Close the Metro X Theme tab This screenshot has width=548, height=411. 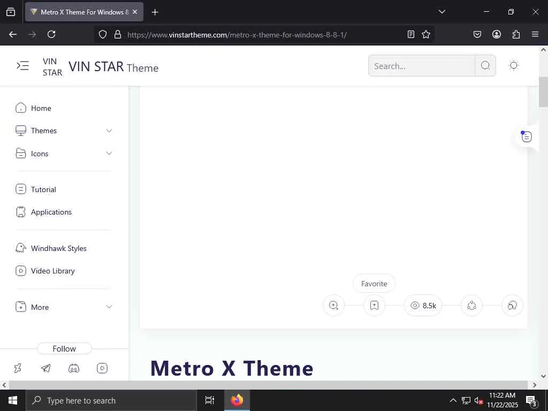coord(135,12)
